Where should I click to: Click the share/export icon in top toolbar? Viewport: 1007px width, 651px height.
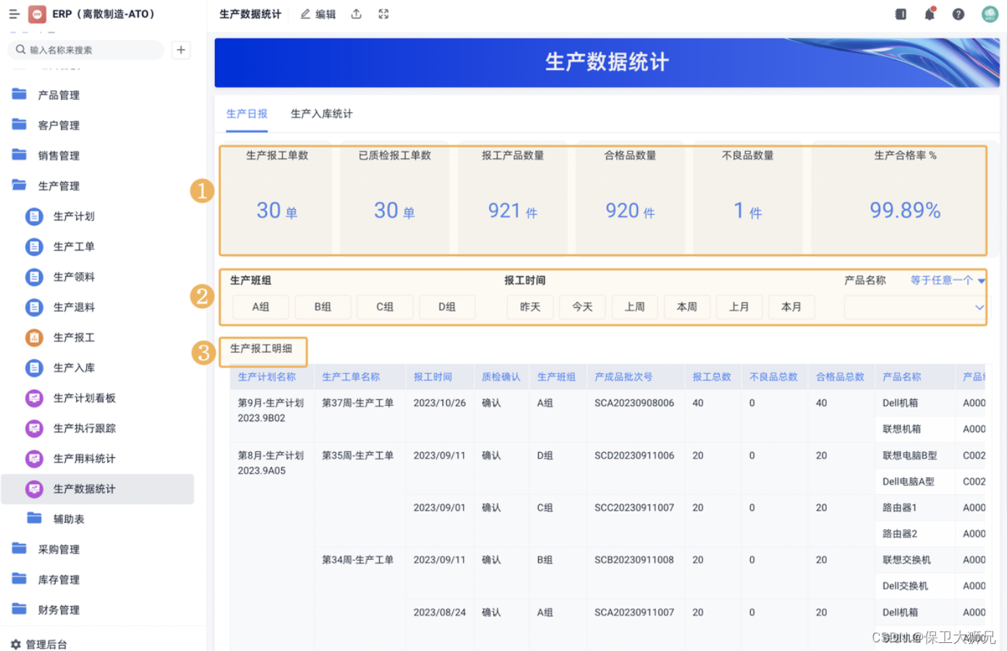(x=356, y=14)
